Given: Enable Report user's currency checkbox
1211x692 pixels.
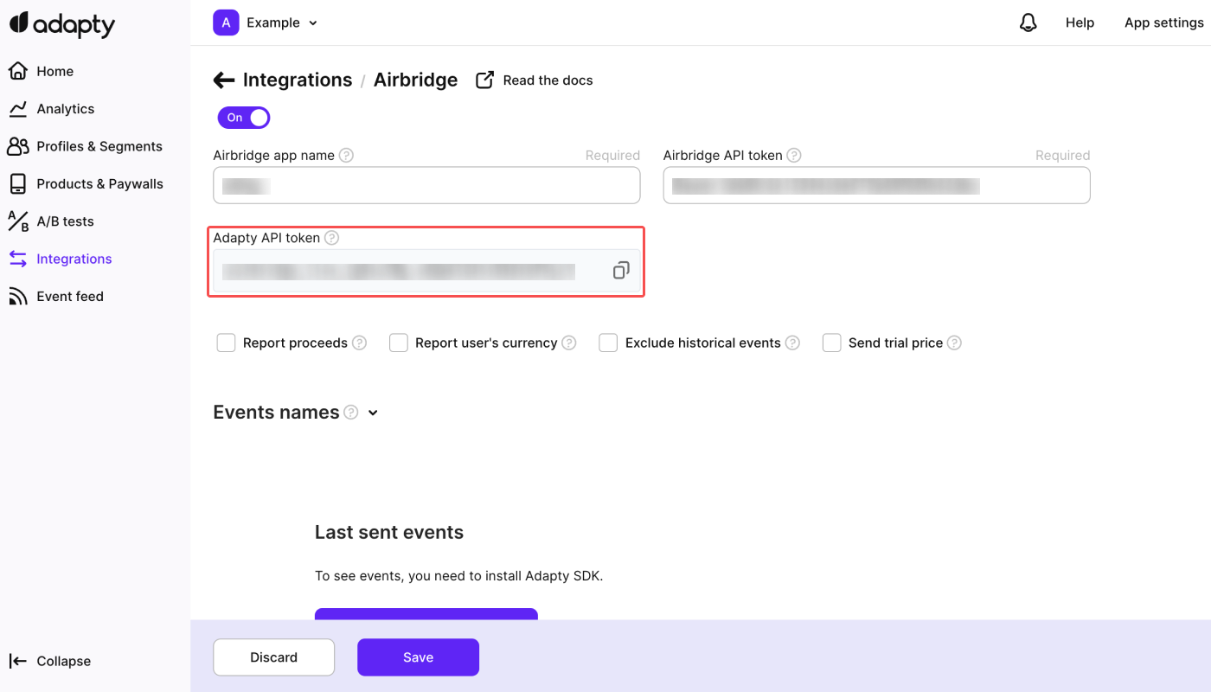Looking at the screenshot, I should coord(398,343).
